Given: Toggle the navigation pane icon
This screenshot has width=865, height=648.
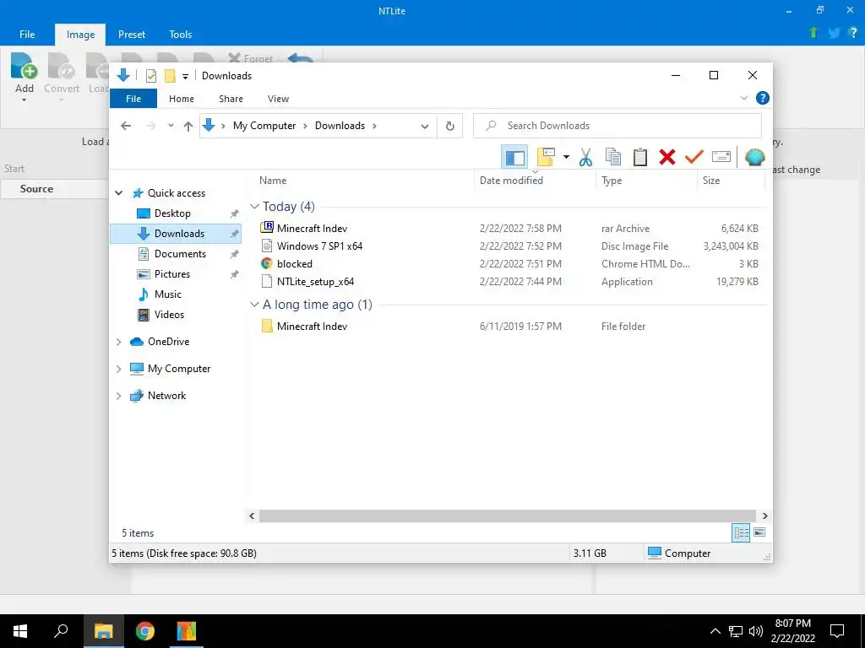Looking at the screenshot, I should tap(514, 158).
